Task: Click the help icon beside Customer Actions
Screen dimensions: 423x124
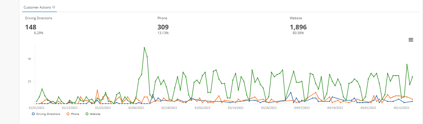Action: [54, 7]
